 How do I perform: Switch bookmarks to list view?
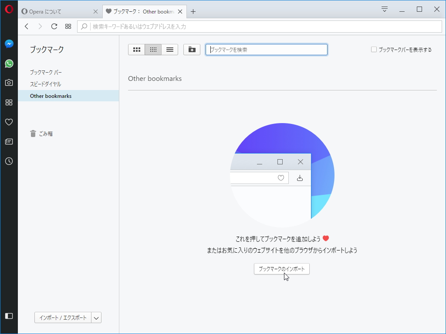[169, 49]
